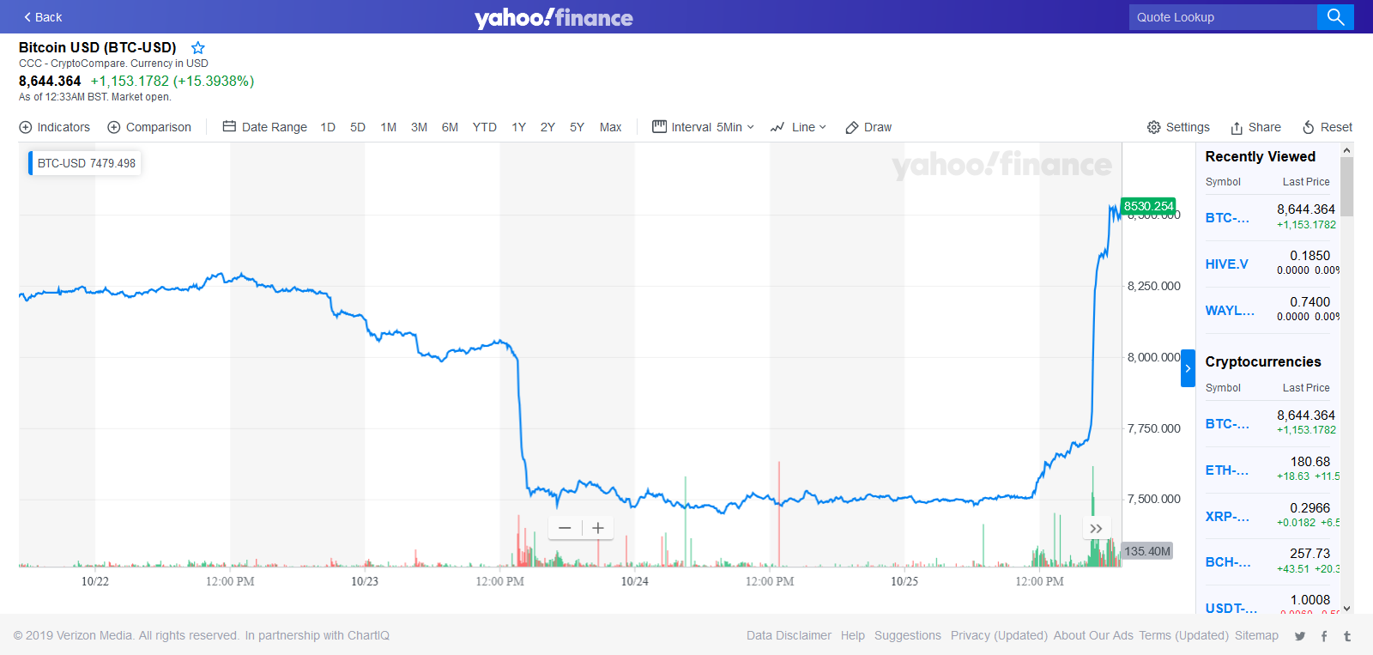Collapse the sidebar with the chevron arrow
The image size is (1373, 655).
click(1188, 367)
